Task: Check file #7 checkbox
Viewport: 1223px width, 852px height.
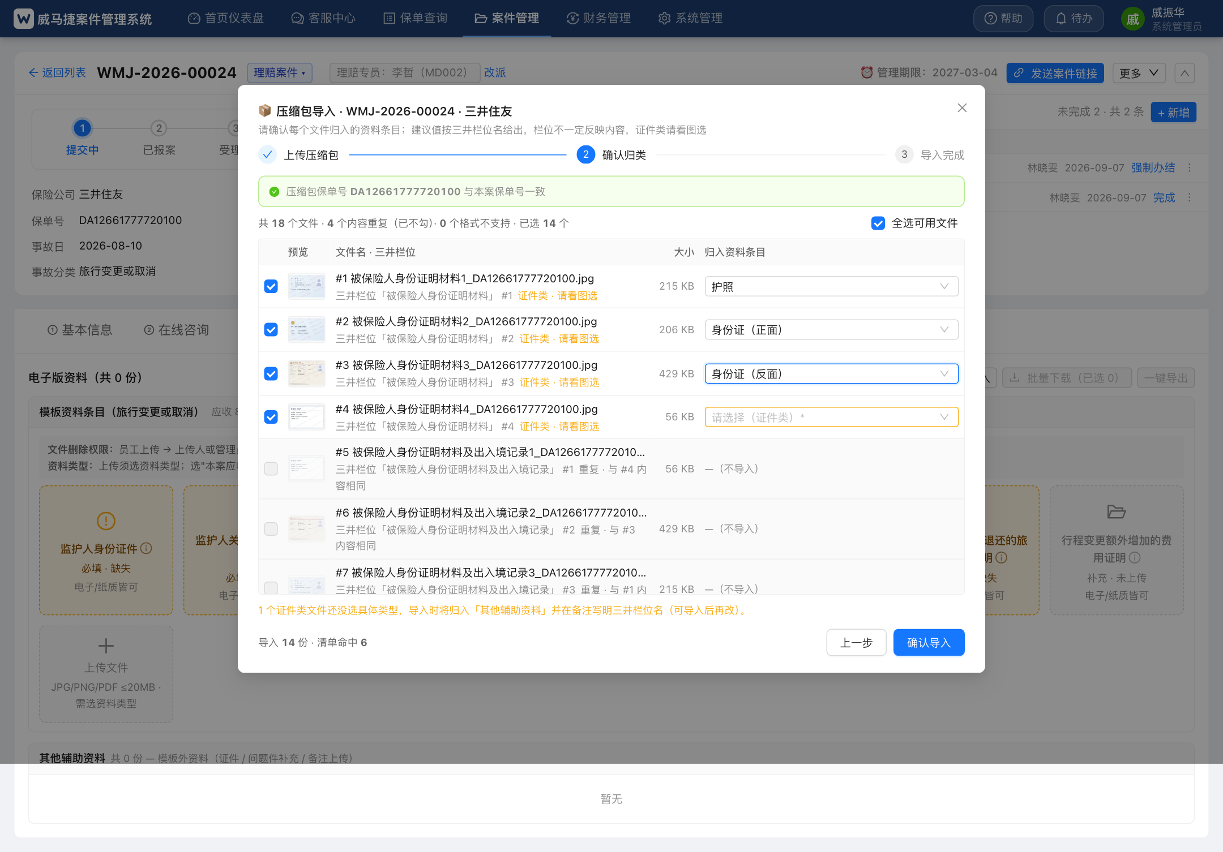Action: tap(271, 588)
